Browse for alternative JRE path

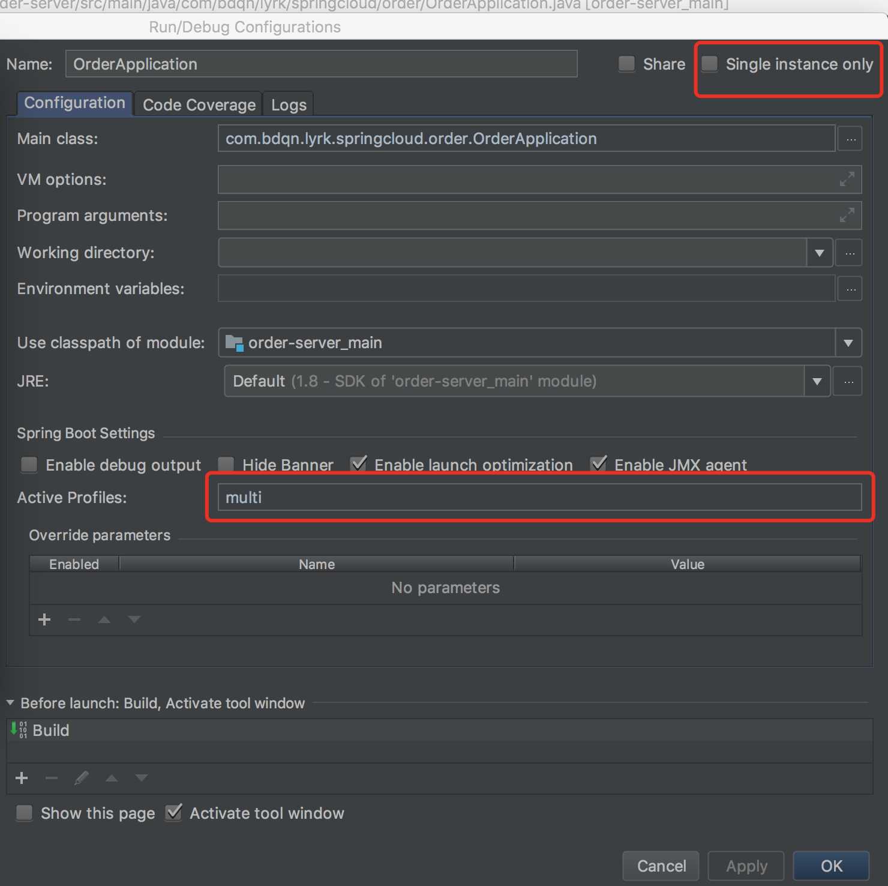pyautogui.click(x=848, y=382)
